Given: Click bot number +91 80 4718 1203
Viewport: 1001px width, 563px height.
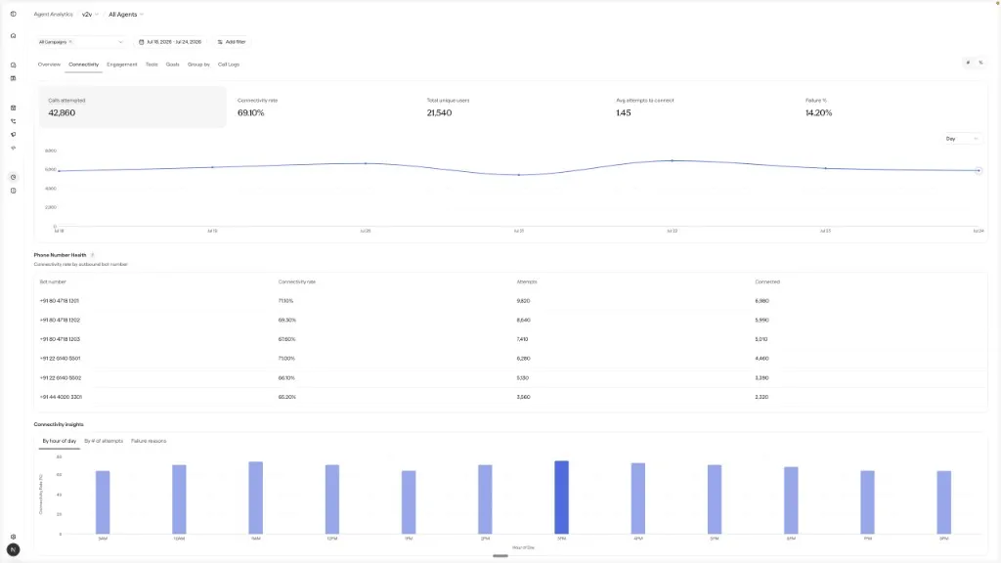Looking at the screenshot, I should 60,339.
